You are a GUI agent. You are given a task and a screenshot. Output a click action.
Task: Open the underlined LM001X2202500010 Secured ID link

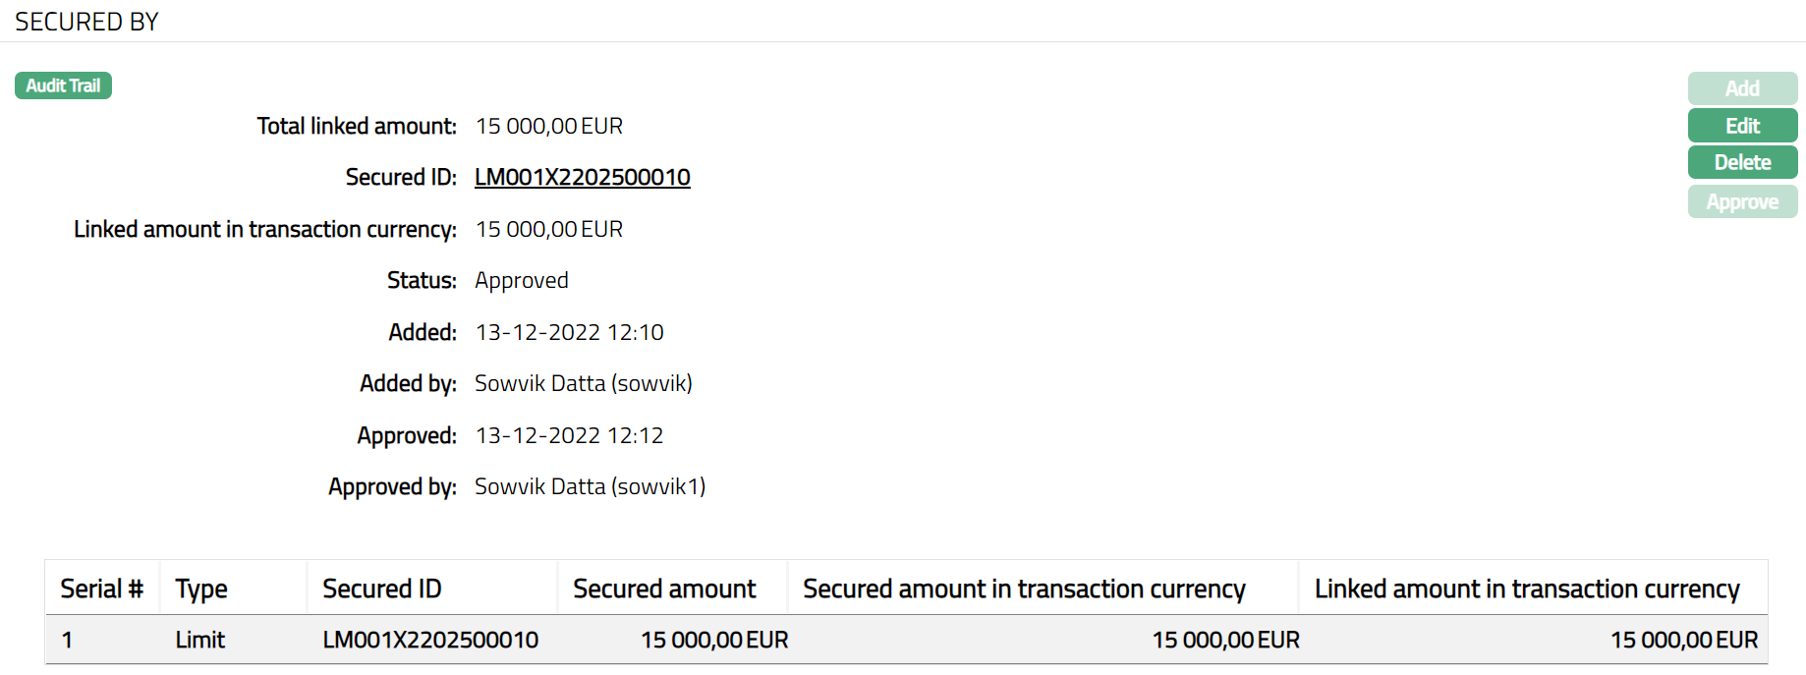click(583, 178)
